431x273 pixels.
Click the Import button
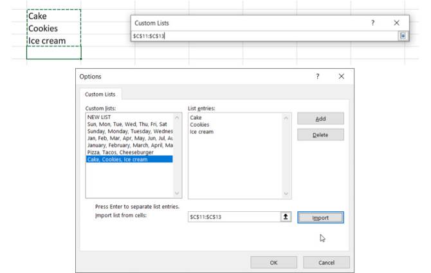pyautogui.click(x=320, y=218)
